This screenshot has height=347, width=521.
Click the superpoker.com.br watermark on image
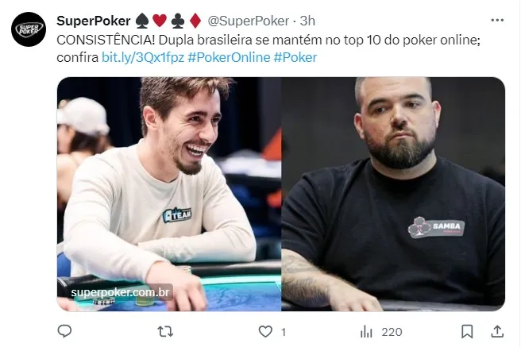(120, 292)
